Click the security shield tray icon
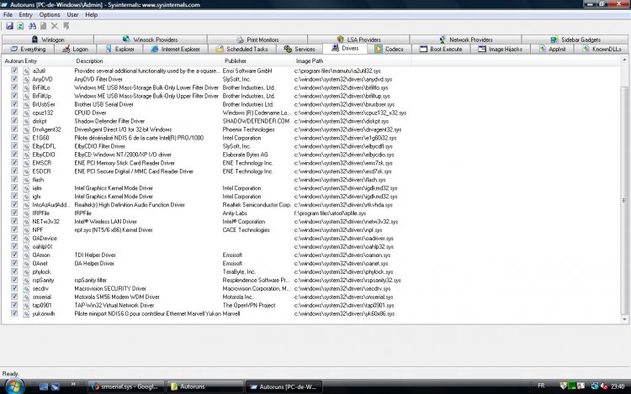This screenshot has width=631, height=394. point(564,386)
